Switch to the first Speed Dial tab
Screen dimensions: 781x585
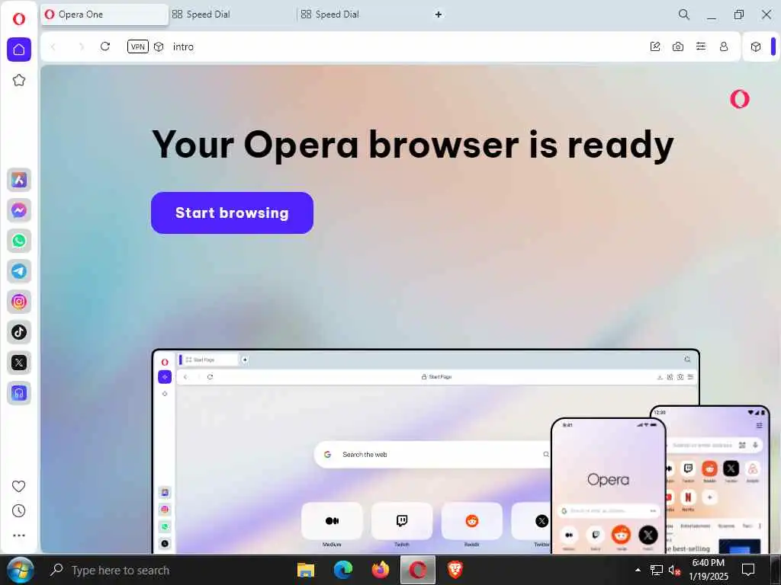click(232, 14)
